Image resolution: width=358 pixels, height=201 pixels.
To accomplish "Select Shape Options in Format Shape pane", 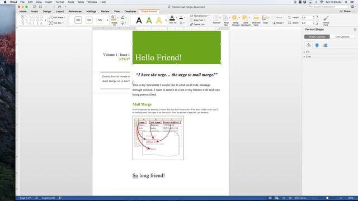I will click(x=317, y=37).
